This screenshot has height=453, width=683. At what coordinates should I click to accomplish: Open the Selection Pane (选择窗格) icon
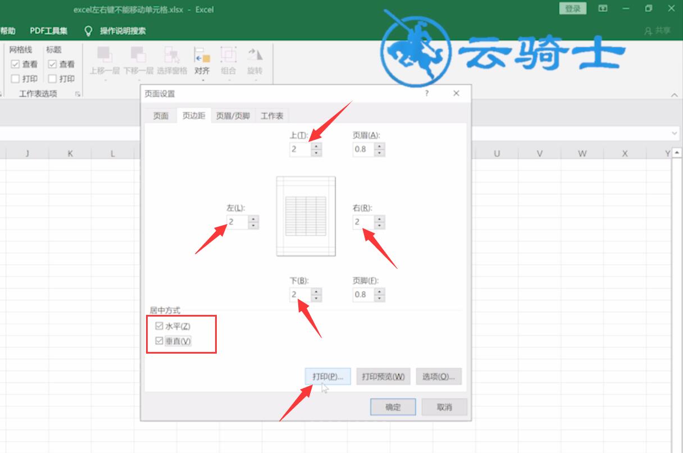click(171, 54)
